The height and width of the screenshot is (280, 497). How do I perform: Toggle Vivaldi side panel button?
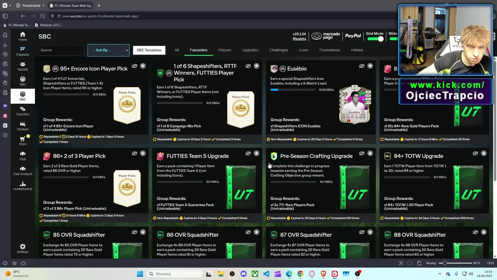[x=5, y=16]
